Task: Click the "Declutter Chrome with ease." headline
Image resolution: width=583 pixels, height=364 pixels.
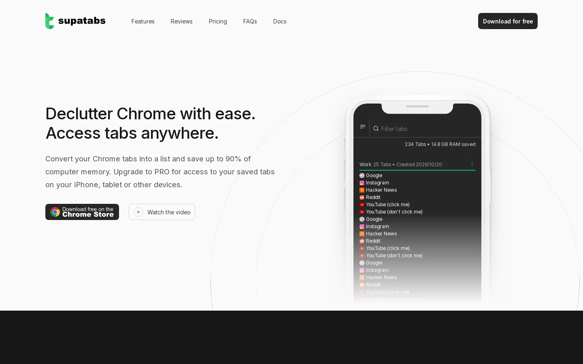Action: [x=151, y=114]
